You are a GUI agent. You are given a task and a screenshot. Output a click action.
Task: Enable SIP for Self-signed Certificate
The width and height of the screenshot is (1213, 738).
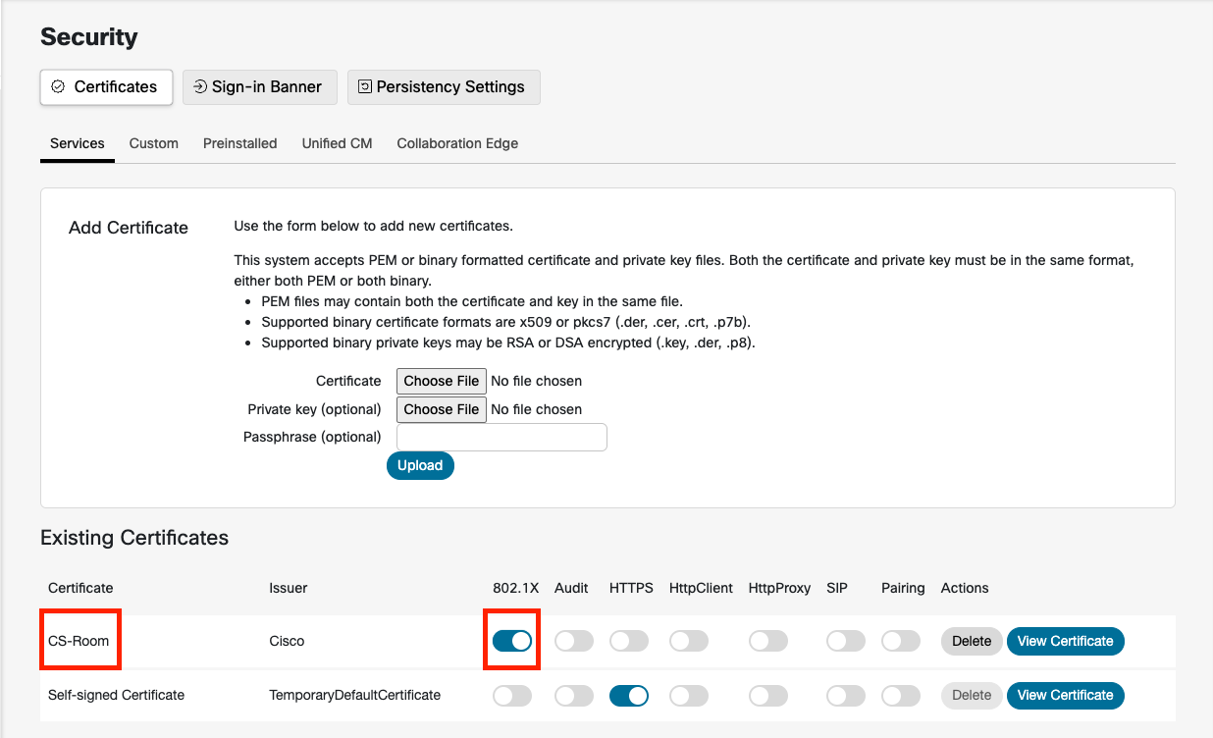pyautogui.click(x=846, y=696)
